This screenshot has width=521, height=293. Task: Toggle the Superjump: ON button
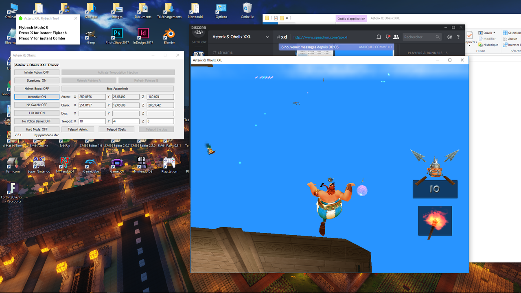point(37,81)
